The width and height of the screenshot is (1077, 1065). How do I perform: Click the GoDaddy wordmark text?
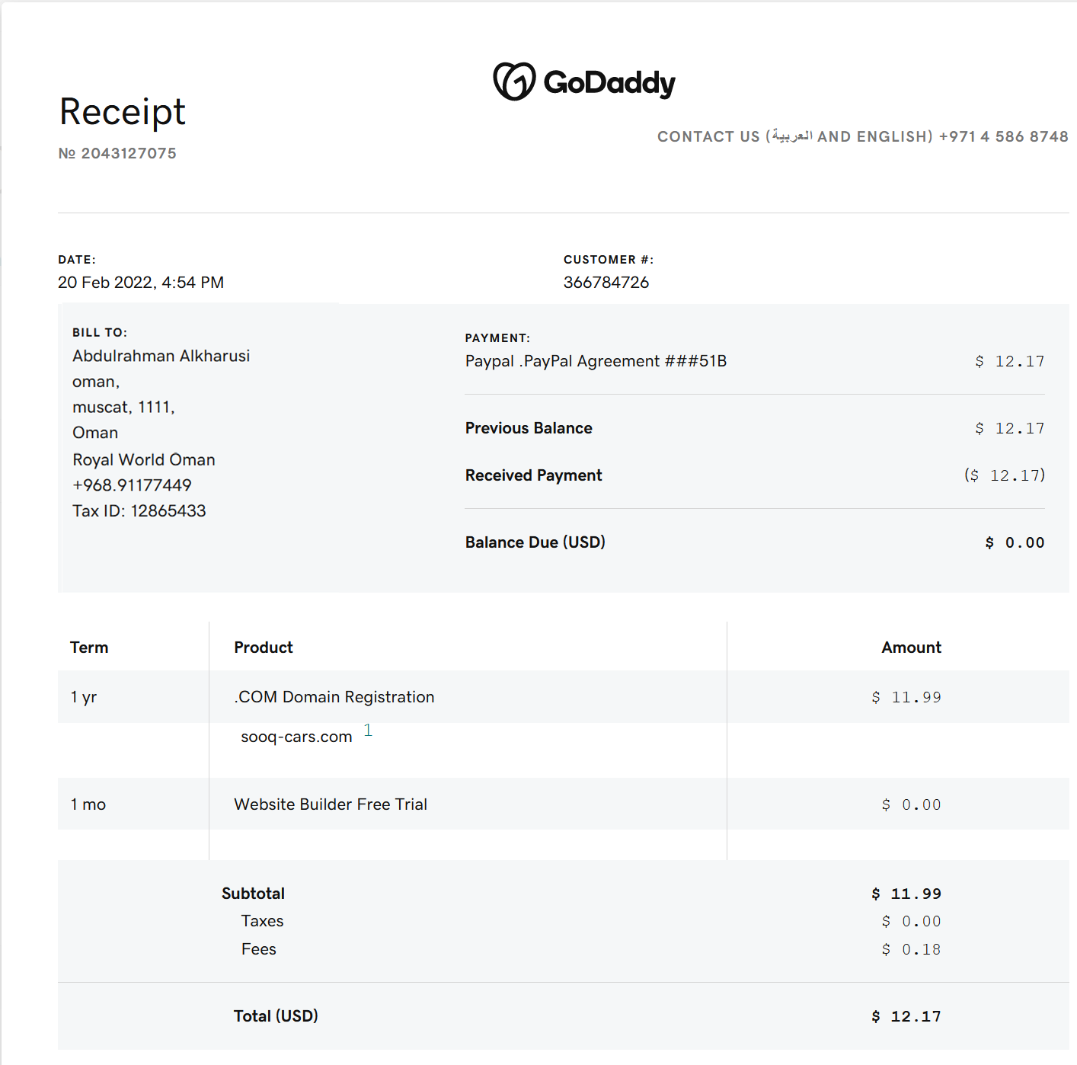coord(609,83)
